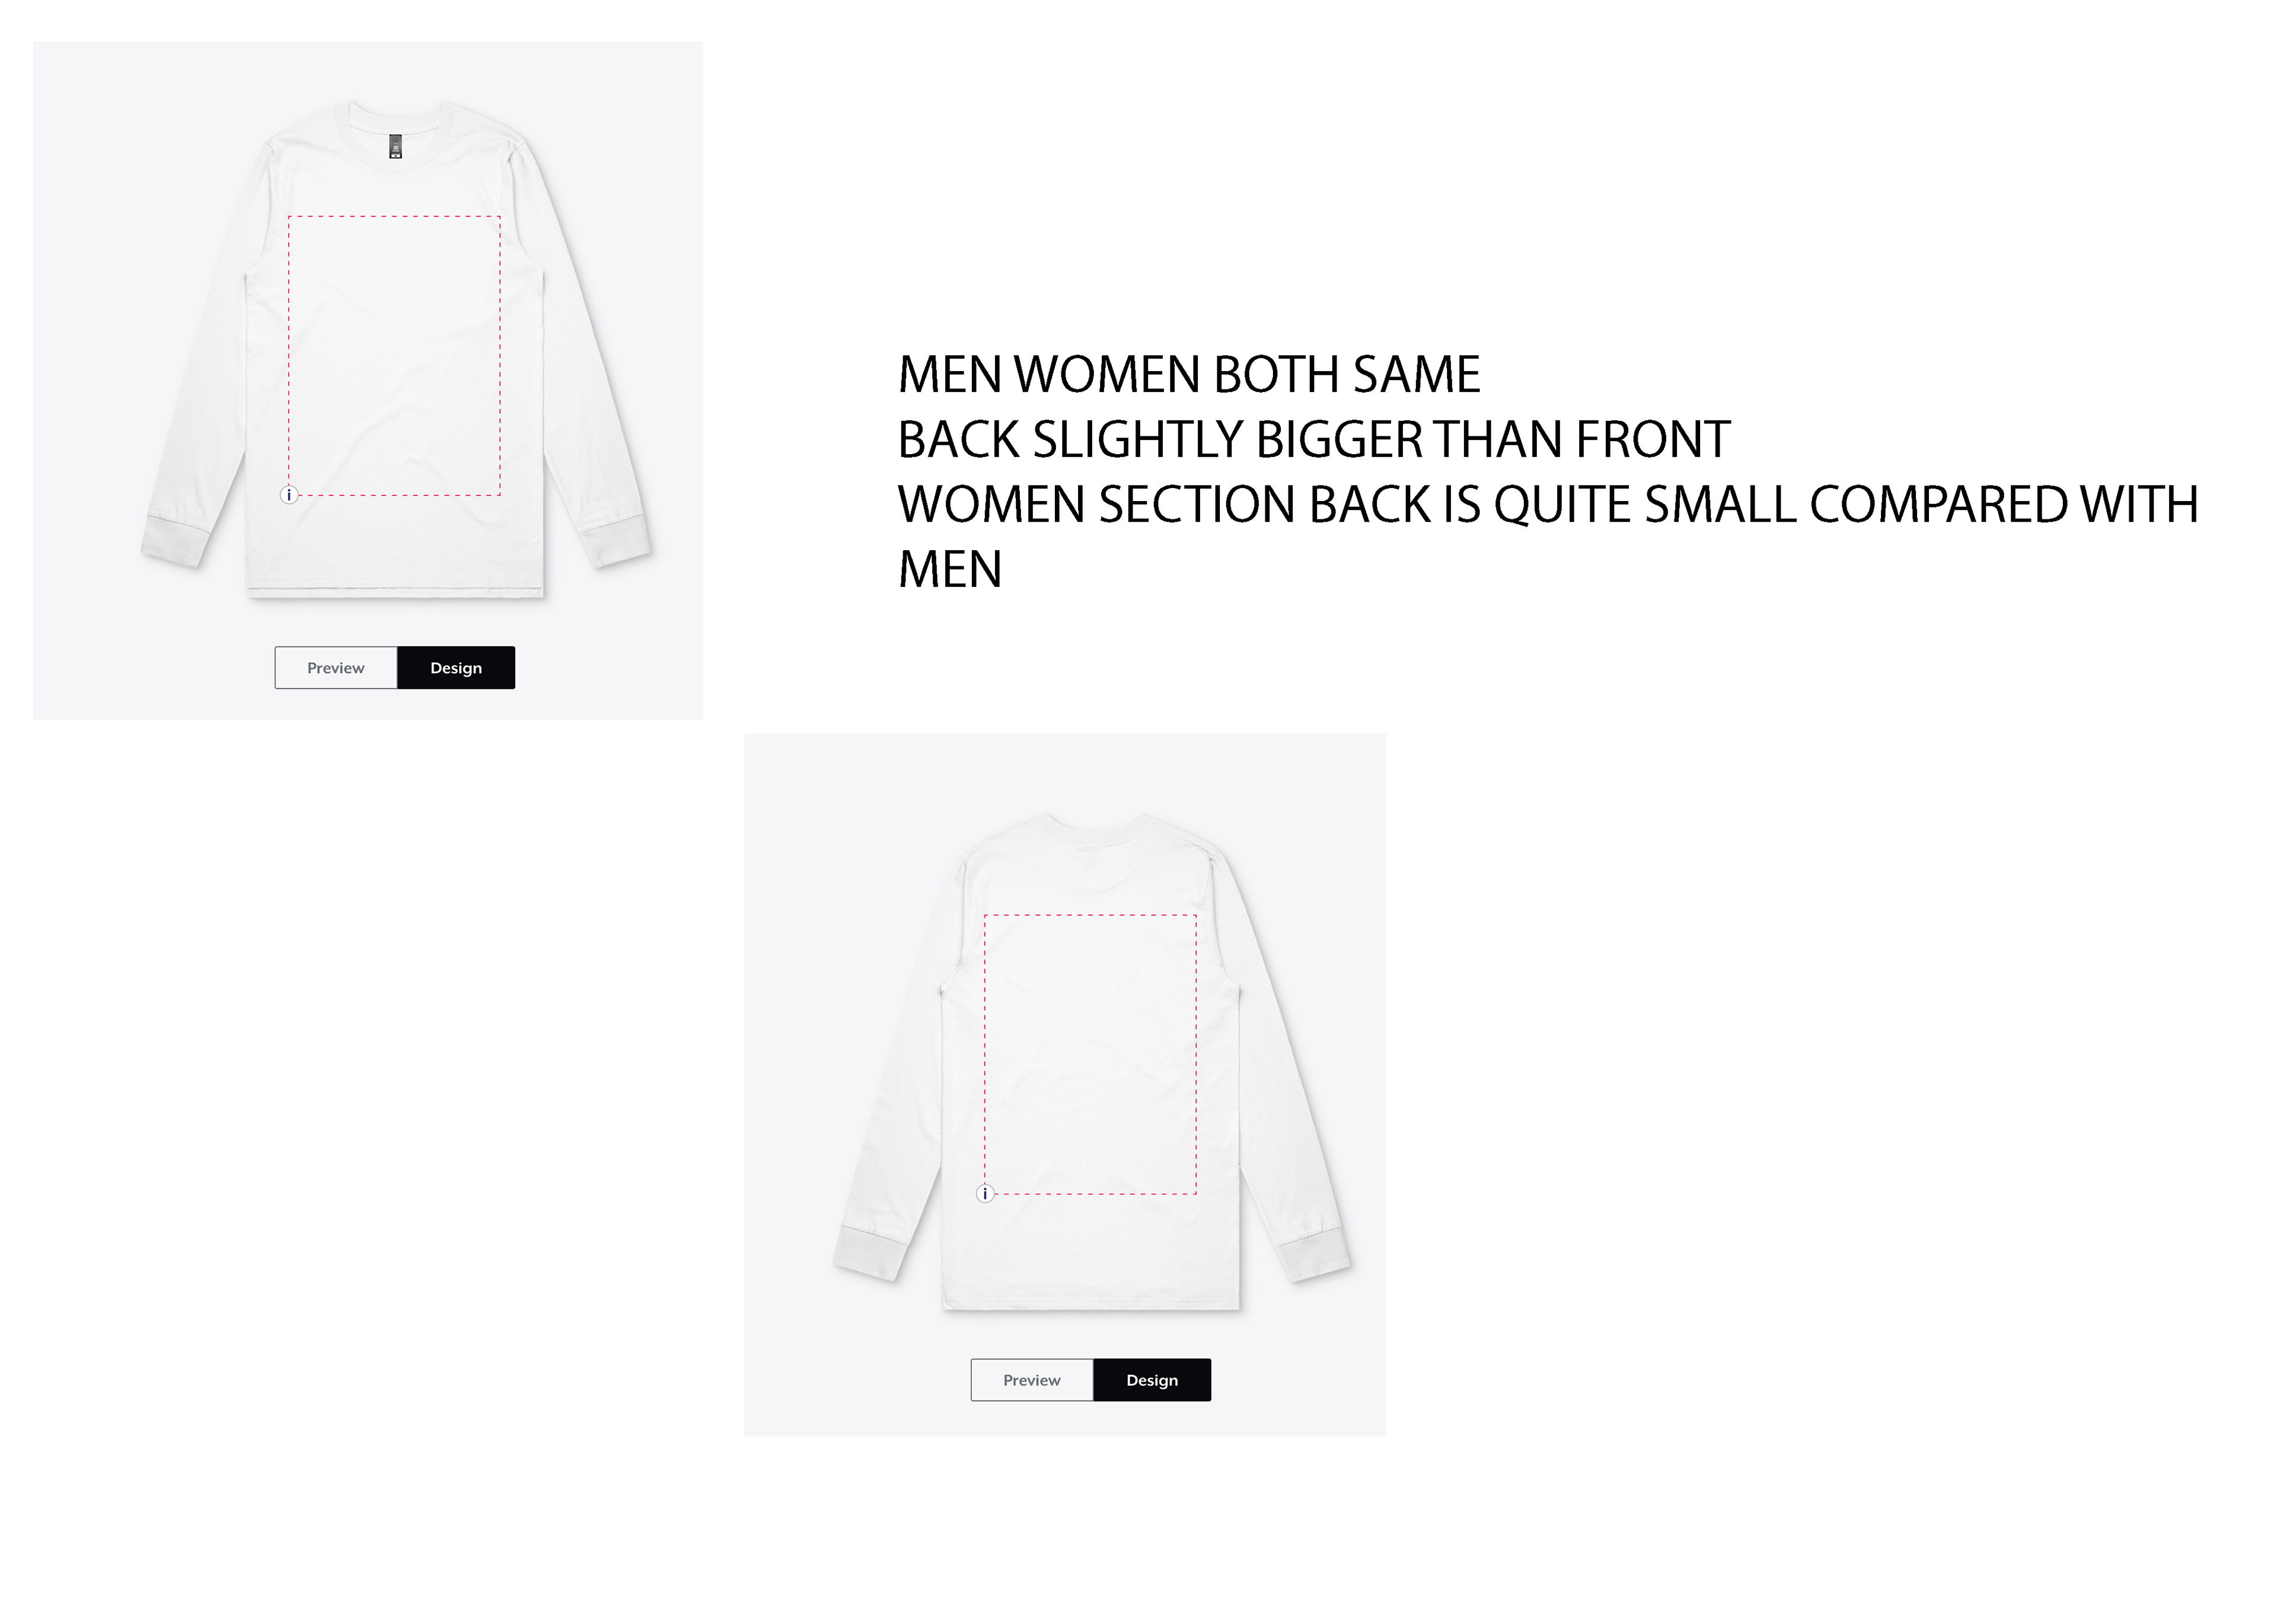
Task: Click the neck label tag inside front-view shirt collar
Action: (x=395, y=146)
